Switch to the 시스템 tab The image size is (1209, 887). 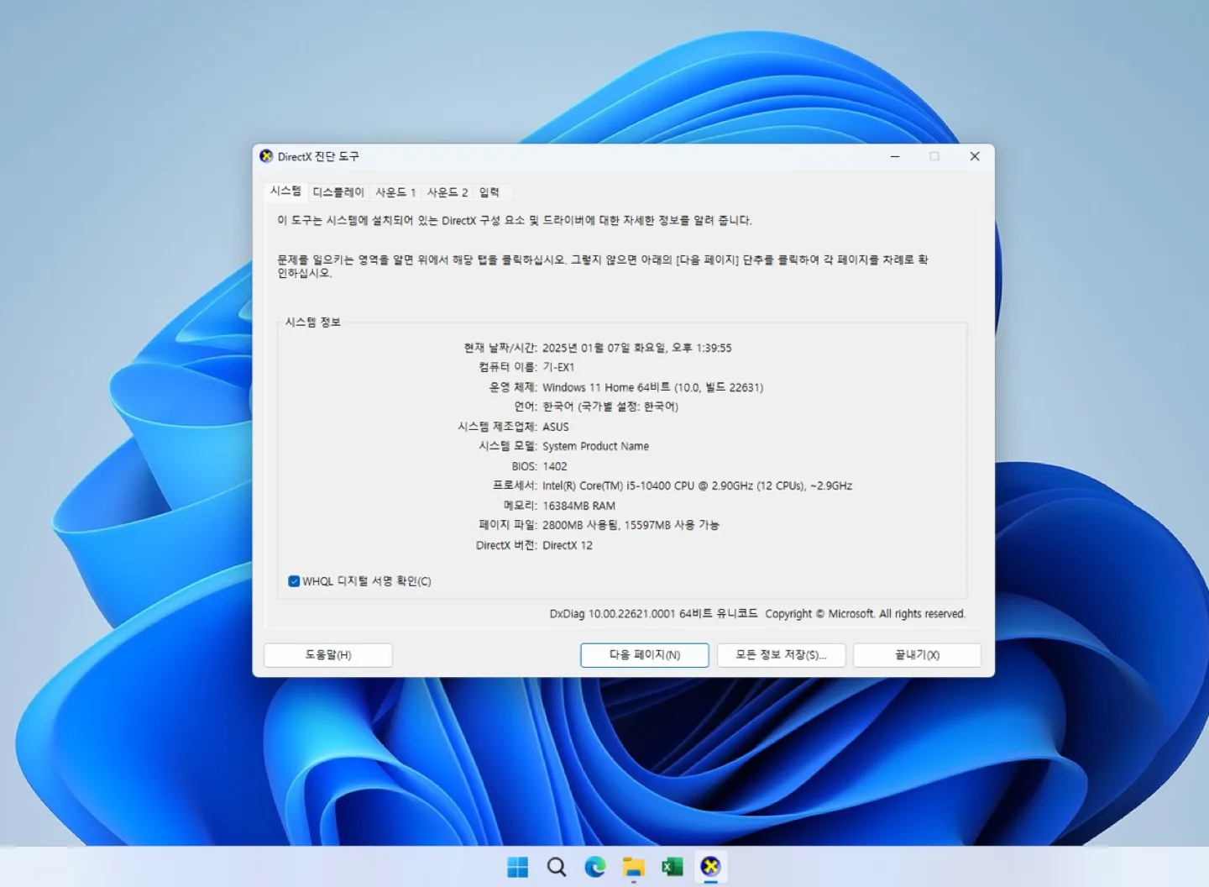click(x=285, y=192)
